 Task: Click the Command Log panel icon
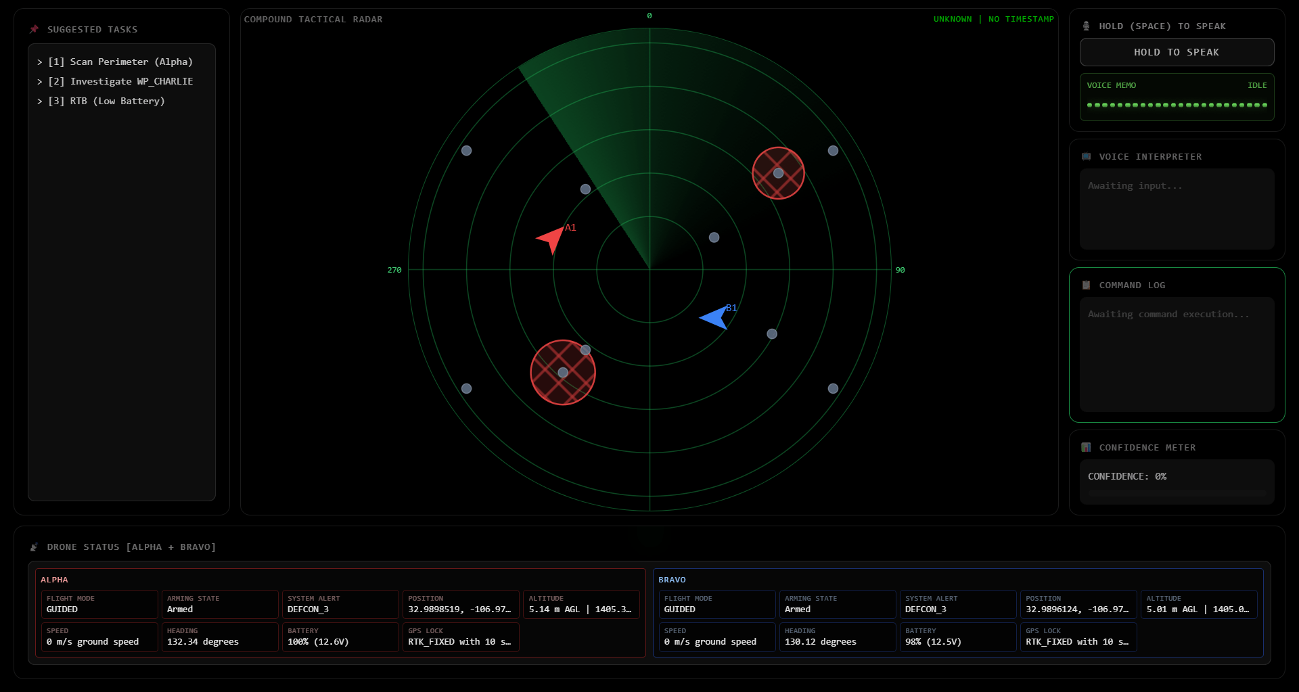(x=1086, y=285)
